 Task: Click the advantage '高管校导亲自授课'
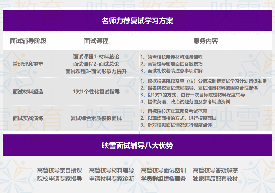pos(60,170)
